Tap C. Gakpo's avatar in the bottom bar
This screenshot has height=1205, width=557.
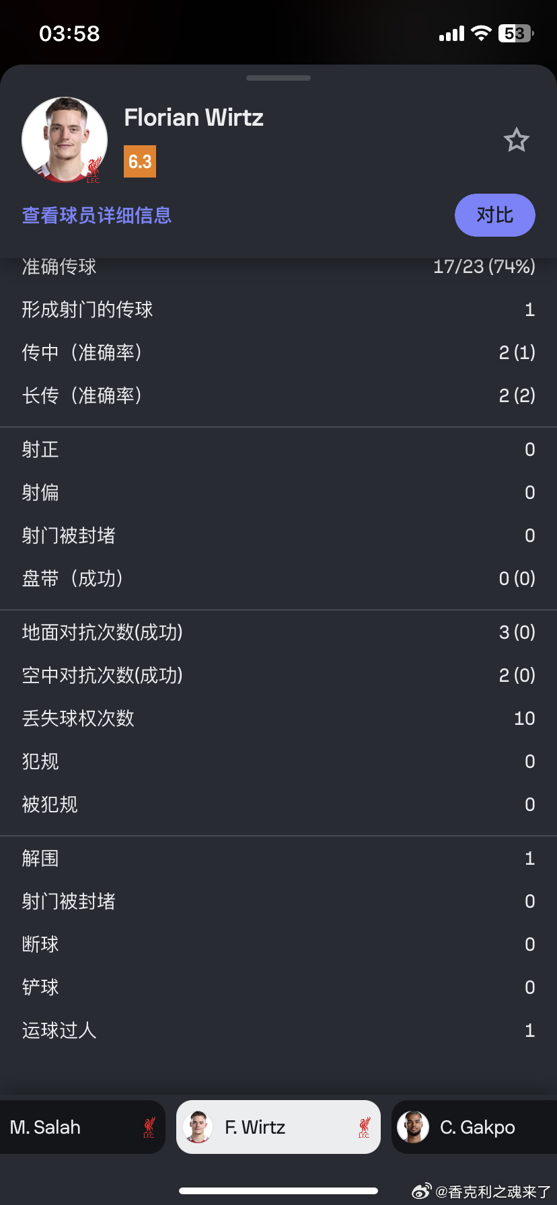[x=413, y=1127]
